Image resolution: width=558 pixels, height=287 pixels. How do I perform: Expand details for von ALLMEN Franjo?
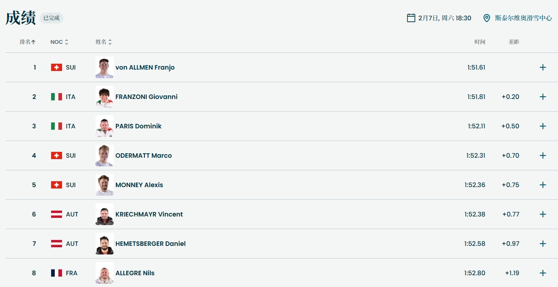(x=543, y=67)
